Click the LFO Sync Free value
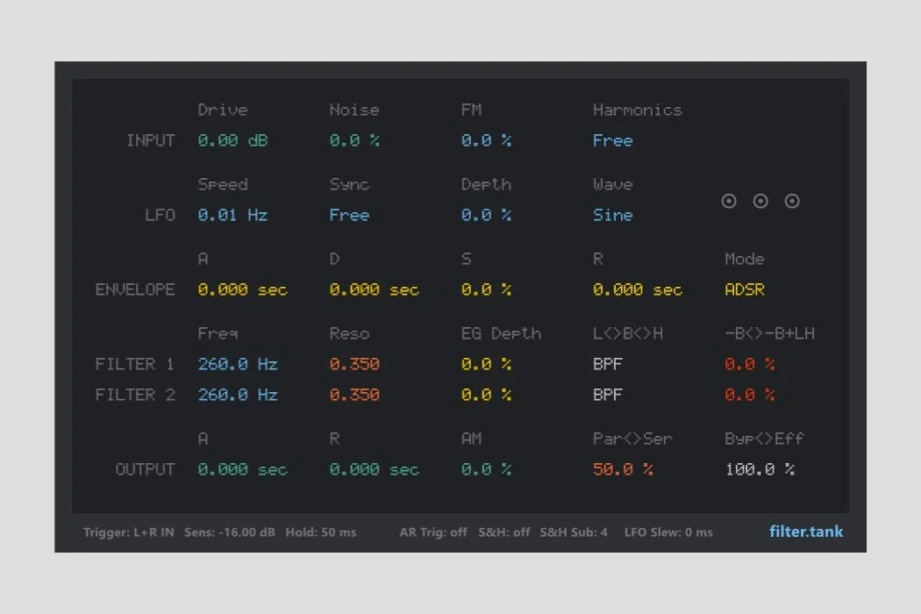921x614 pixels. (349, 215)
